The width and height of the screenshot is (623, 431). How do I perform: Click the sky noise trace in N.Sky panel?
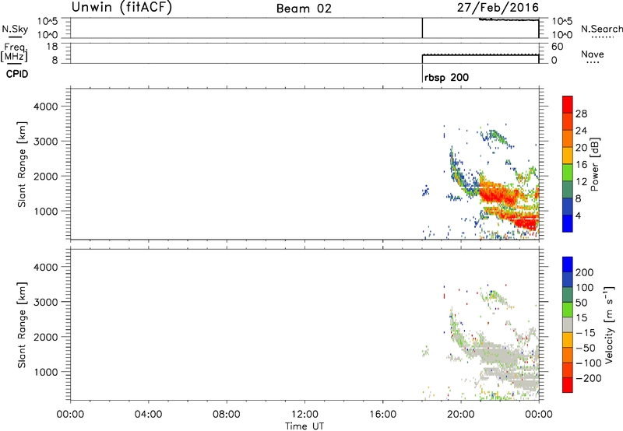click(509, 20)
